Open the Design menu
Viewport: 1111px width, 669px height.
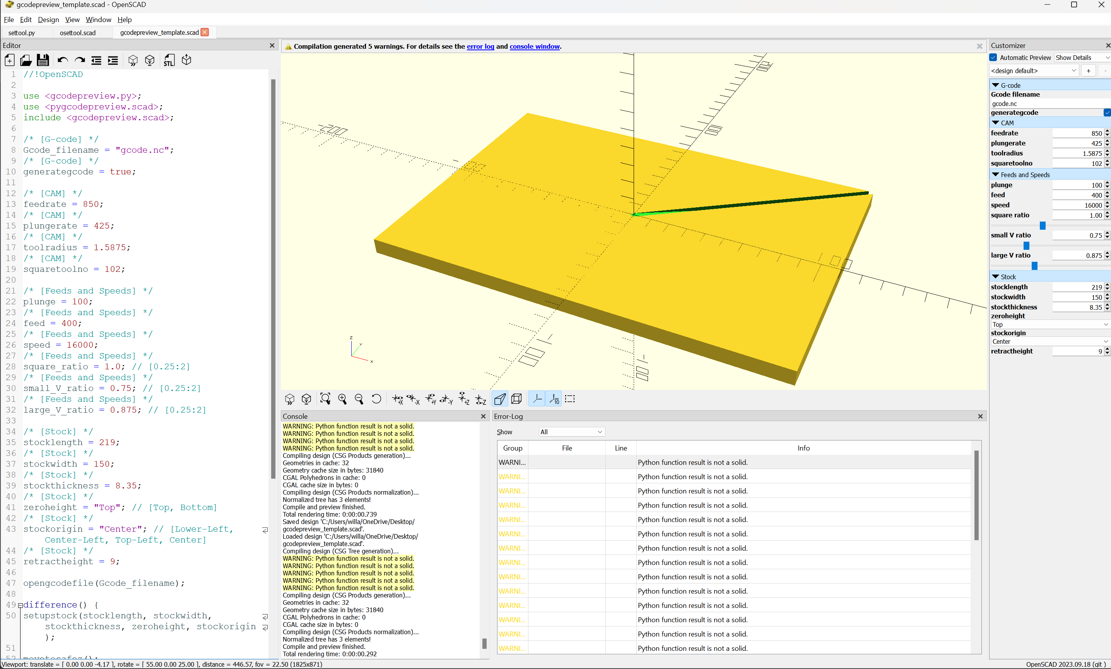[x=48, y=20]
